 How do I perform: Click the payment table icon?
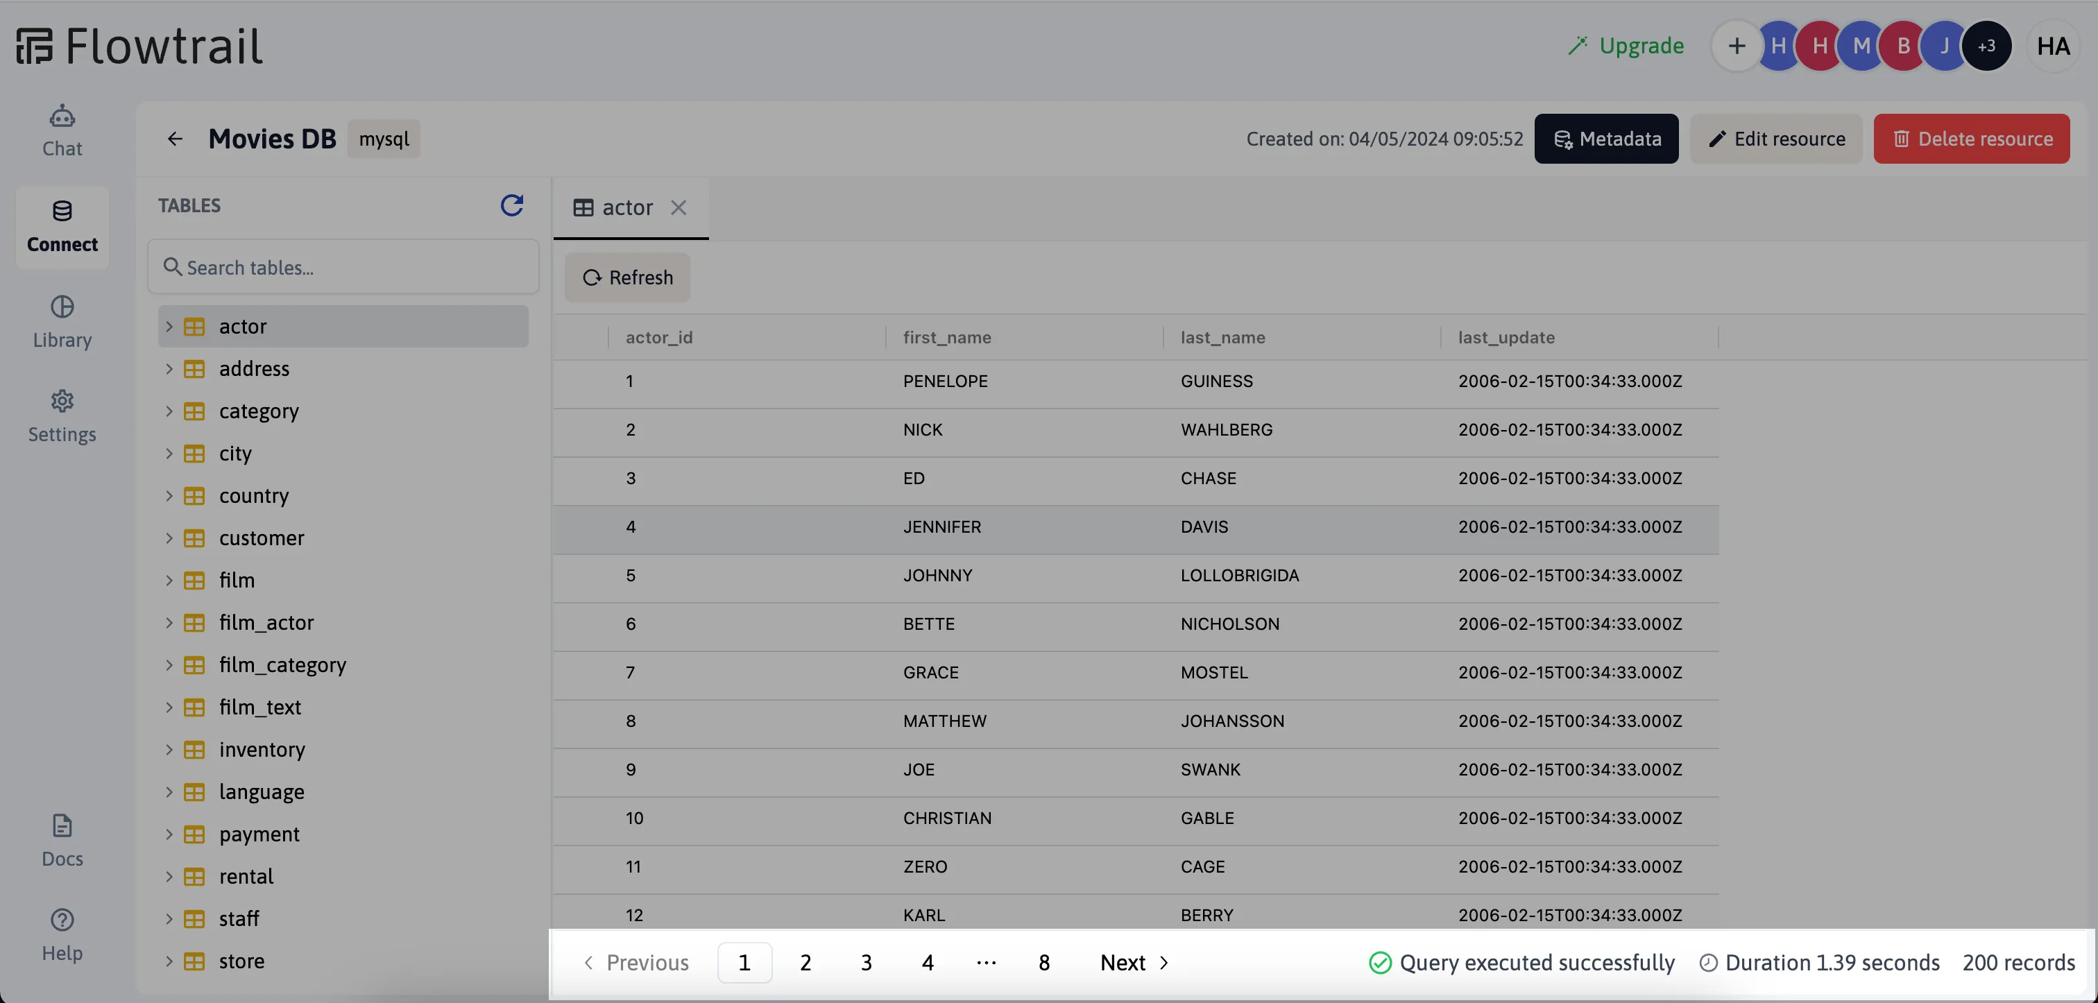pos(194,834)
